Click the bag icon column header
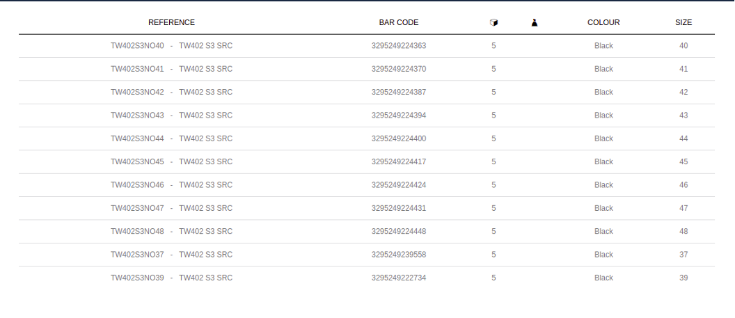Viewport: 735px width, 318px height. coord(535,22)
